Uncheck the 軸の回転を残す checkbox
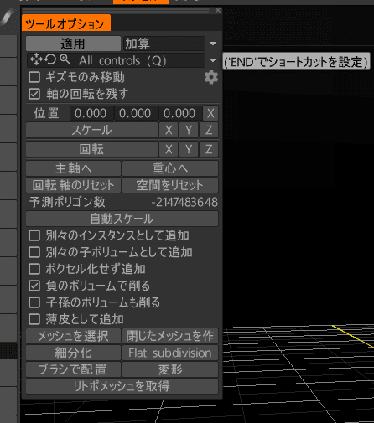Screen dimensions: 374x423 tap(34, 94)
